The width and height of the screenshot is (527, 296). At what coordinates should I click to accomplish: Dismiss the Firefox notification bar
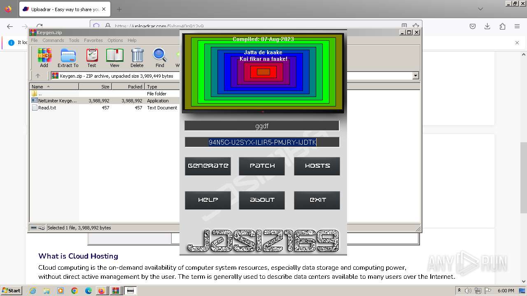517,42
